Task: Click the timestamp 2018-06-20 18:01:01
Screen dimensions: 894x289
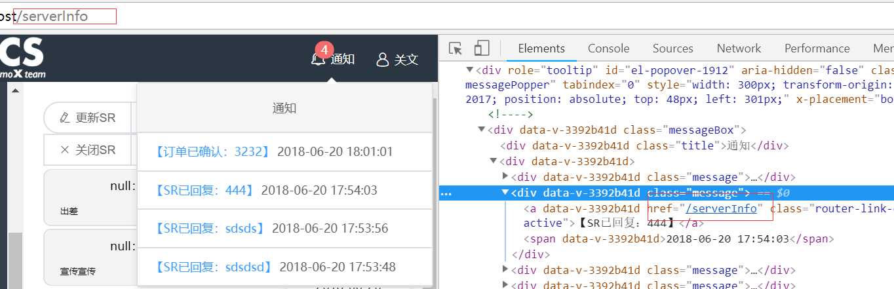Action: coord(335,152)
